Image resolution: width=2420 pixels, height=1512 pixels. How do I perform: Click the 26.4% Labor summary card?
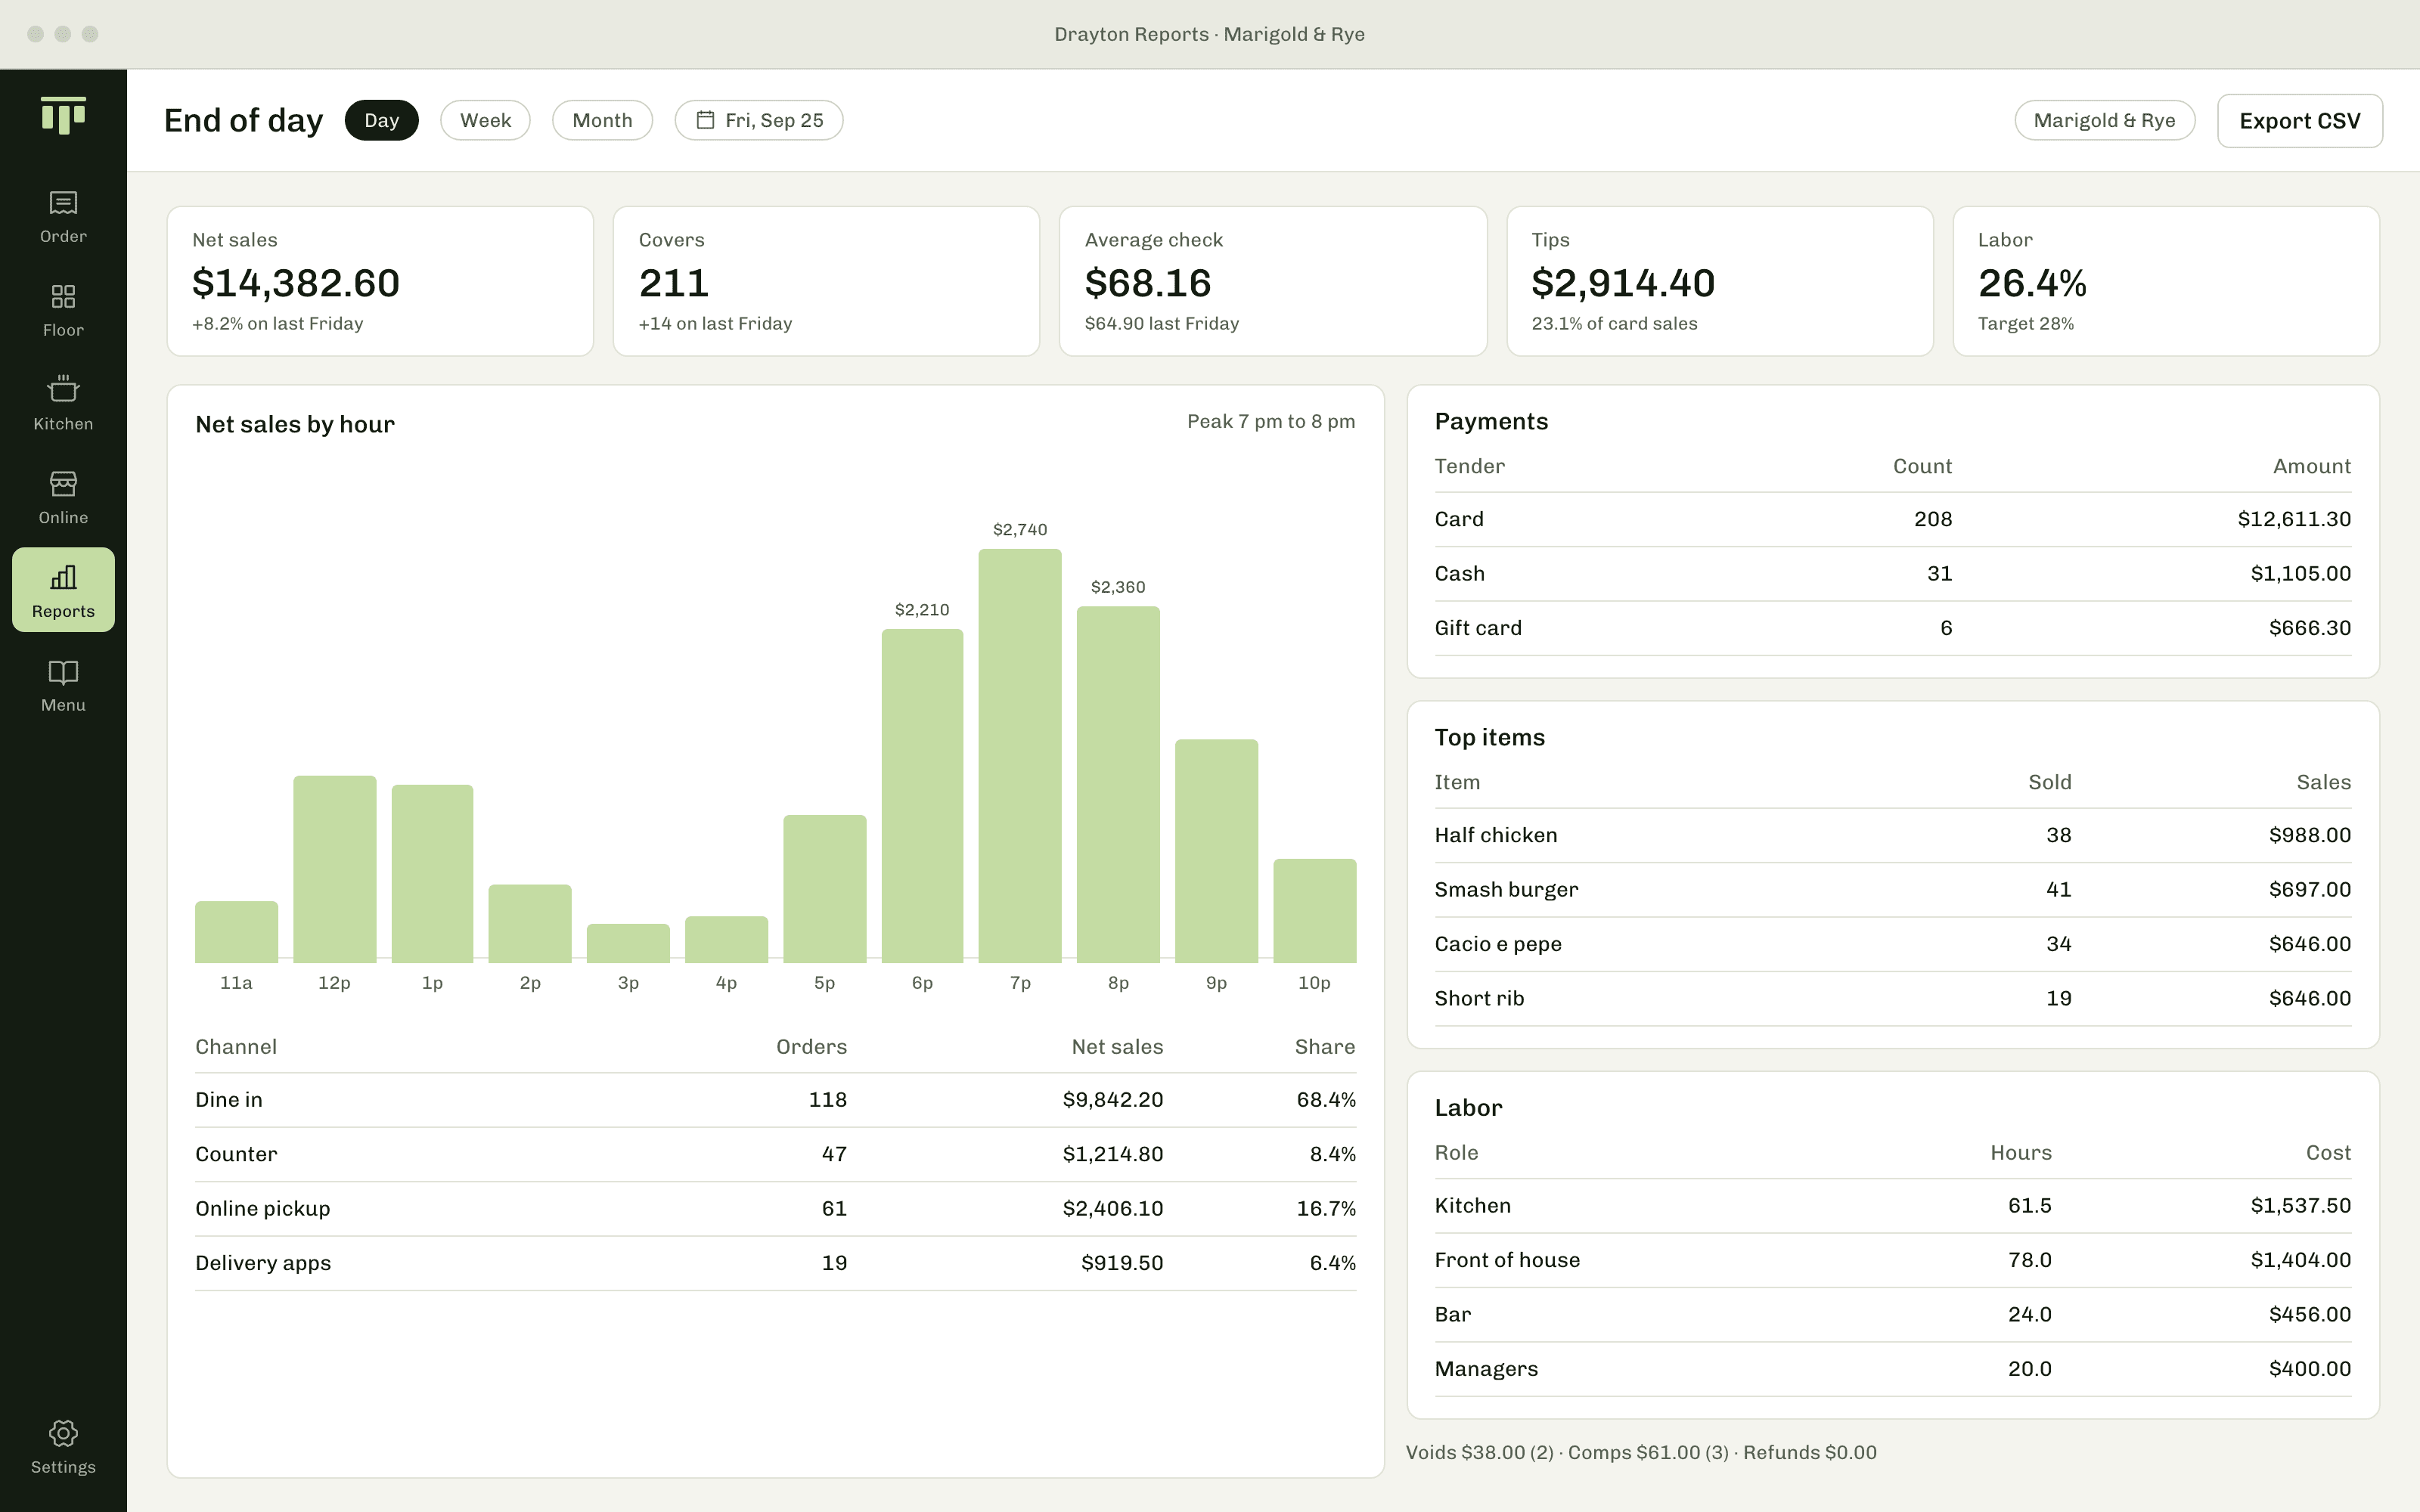point(2166,281)
